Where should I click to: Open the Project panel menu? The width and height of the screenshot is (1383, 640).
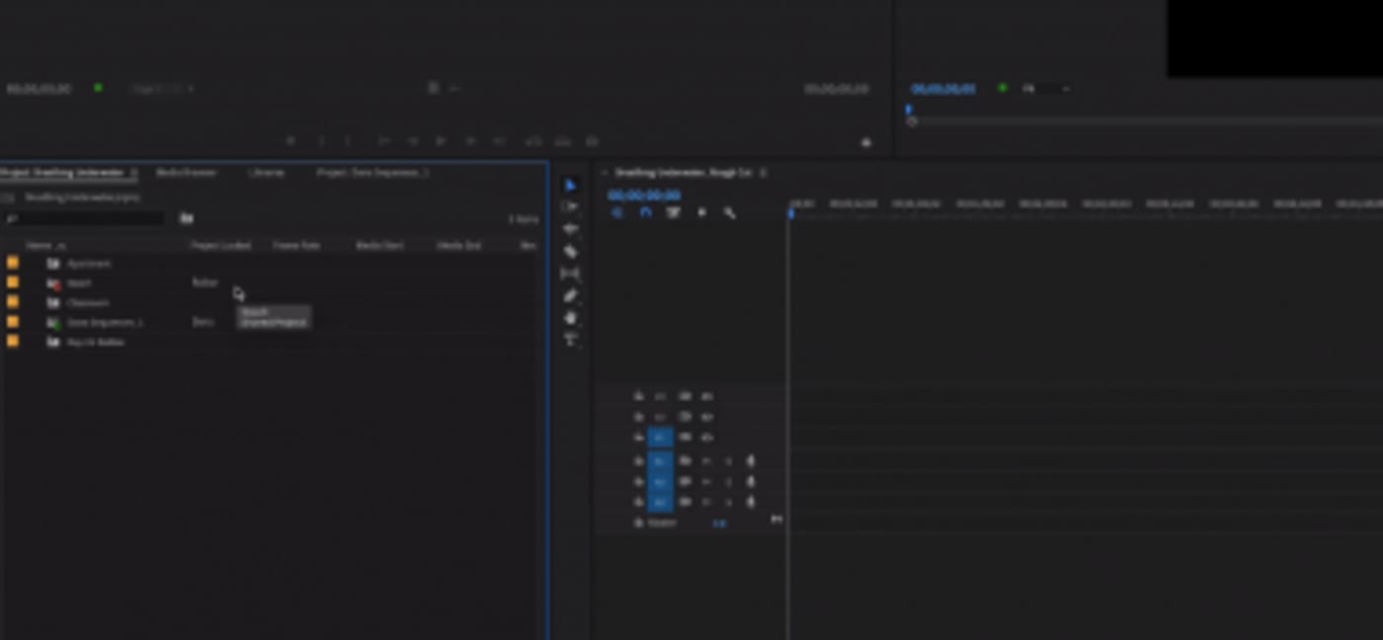[134, 173]
